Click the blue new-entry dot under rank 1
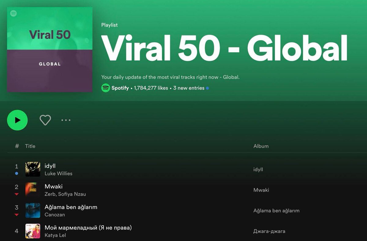 [x=17, y=173]
